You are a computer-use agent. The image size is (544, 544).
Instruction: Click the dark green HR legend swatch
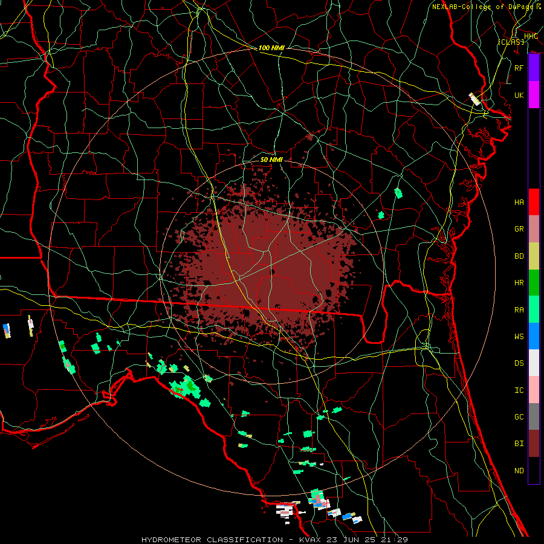point(534,282)
